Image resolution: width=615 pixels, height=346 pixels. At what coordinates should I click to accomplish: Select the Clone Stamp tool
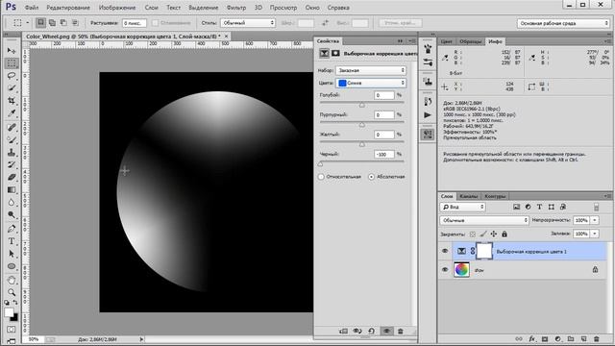12,152
